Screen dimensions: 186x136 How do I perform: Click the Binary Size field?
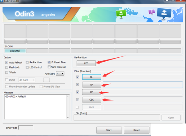pyautogui.click(x=25, y=127)
